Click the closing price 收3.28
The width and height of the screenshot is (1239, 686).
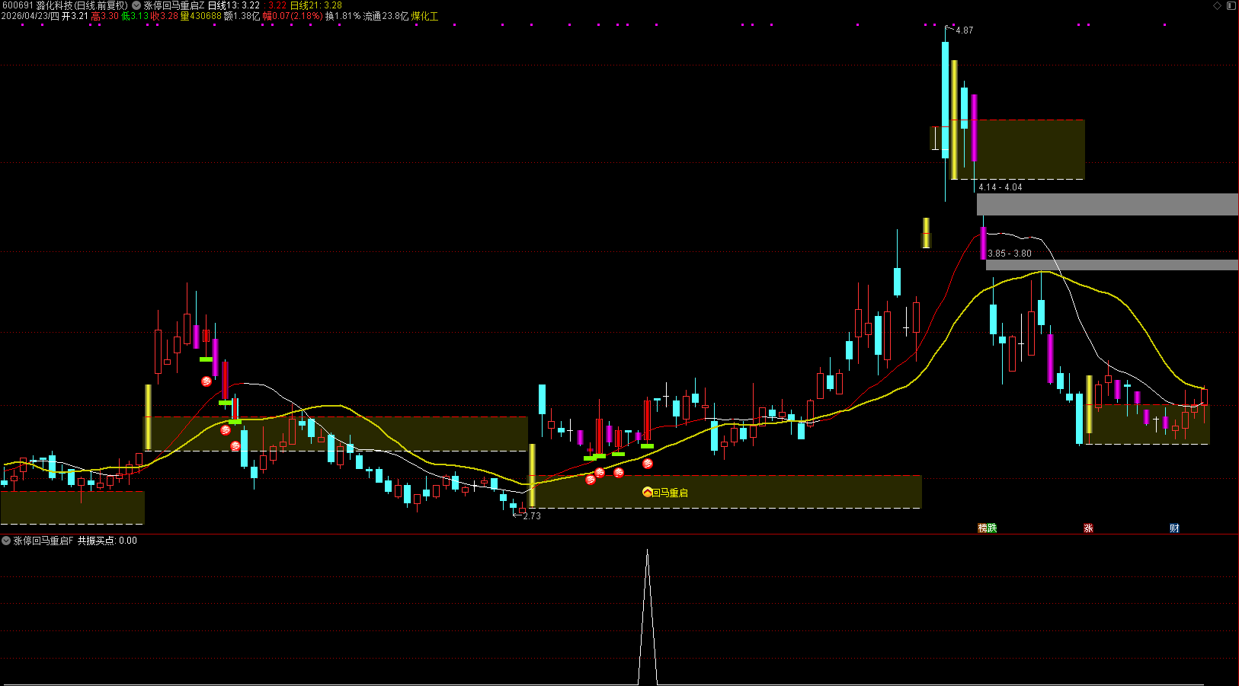pos(164,16)
